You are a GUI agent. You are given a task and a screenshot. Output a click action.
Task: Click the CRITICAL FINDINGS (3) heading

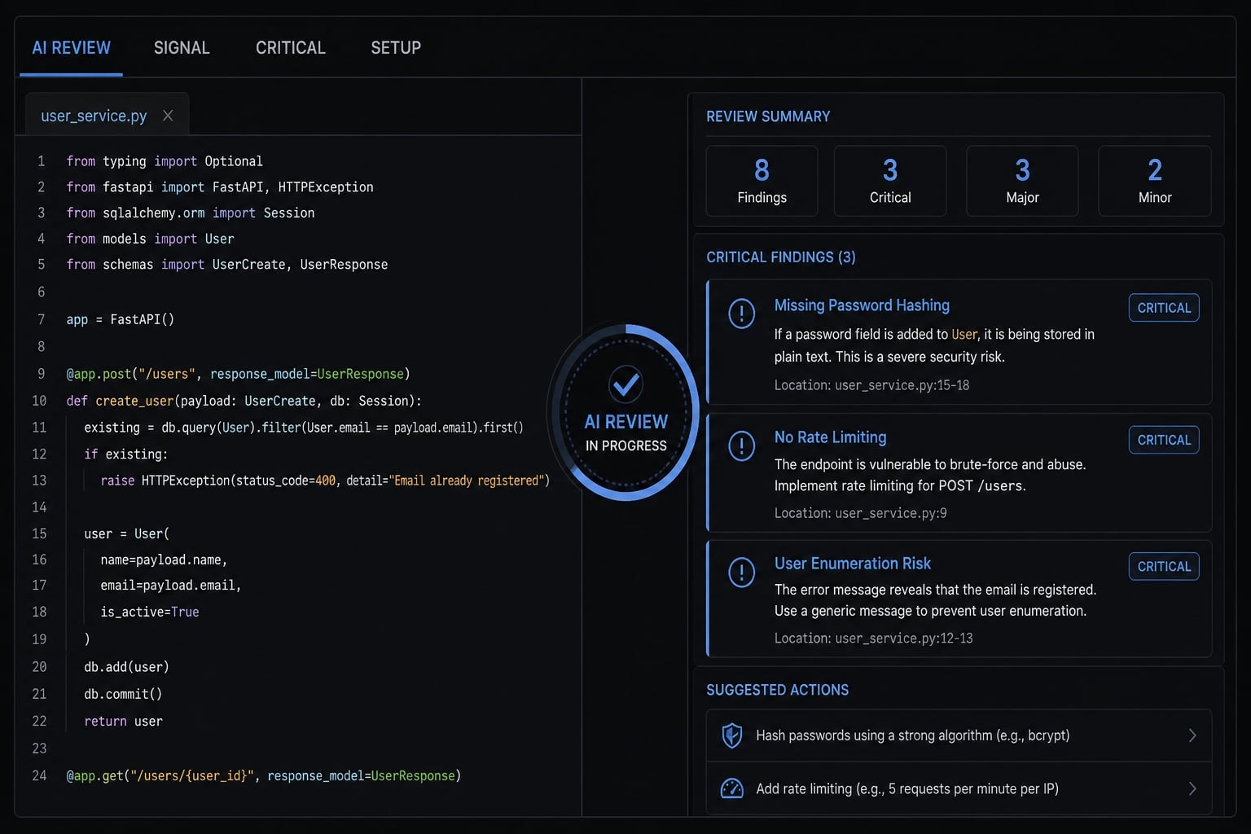(x=780, y=257)
